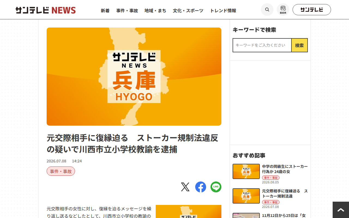
Task: Click the サンテレビ button in header
Action: 312,10
